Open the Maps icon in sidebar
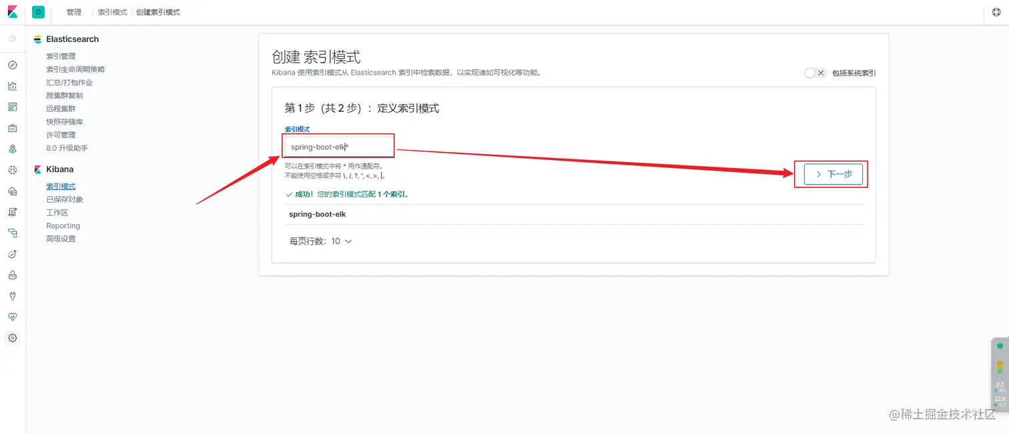The height and width of the screenshot is (434, 1009). click(12, 149)
